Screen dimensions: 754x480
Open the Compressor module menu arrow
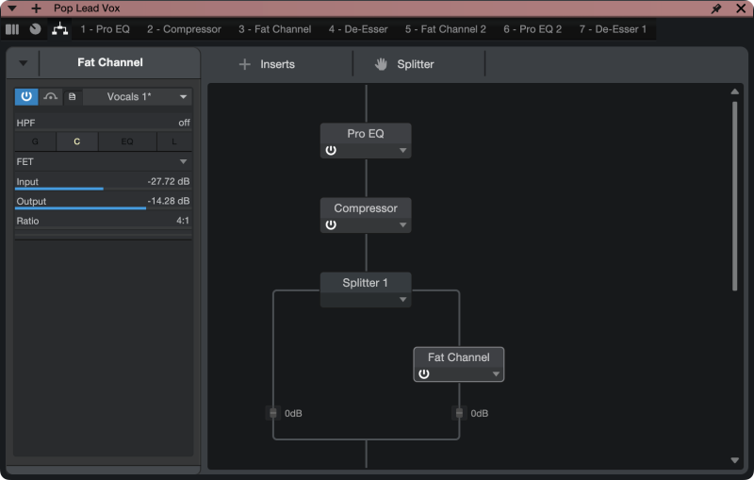403,225
